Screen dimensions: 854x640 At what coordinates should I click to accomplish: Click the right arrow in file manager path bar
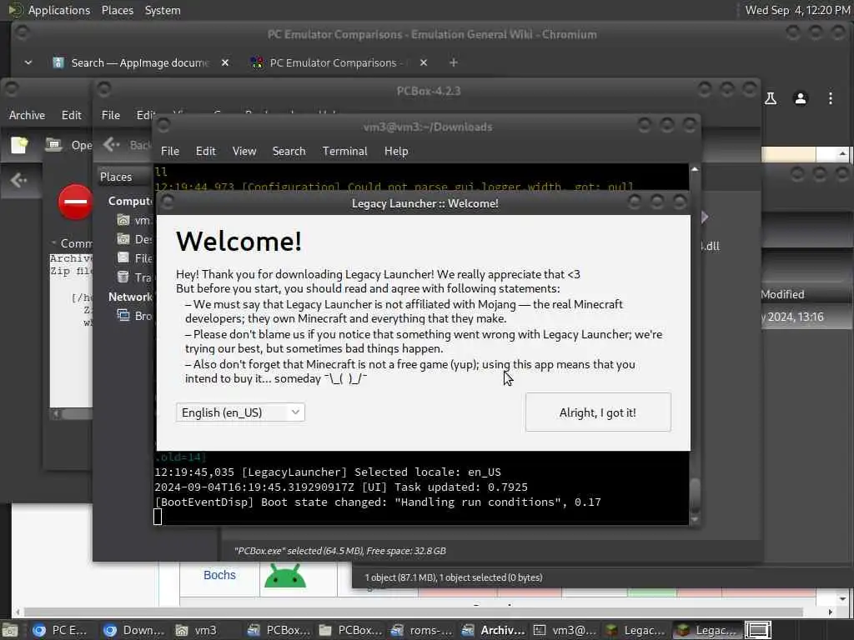(x=705, y=217)
